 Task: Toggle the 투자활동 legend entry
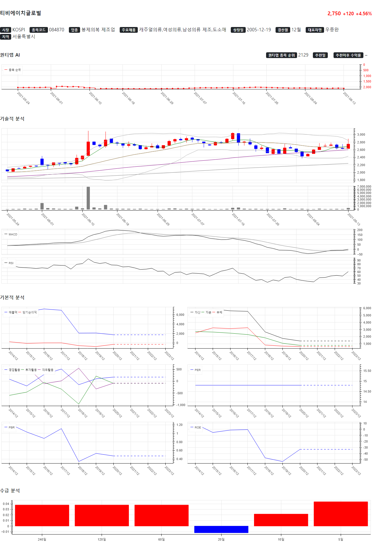pyautogui.click(x=29, y=370)
